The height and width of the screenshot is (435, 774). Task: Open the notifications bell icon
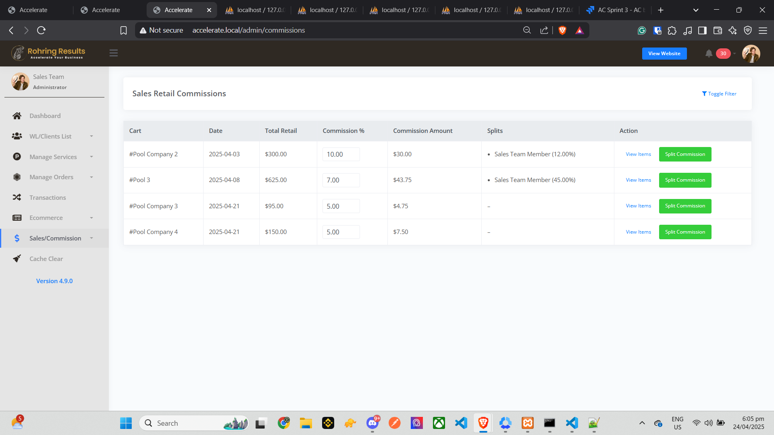[709, 54]
